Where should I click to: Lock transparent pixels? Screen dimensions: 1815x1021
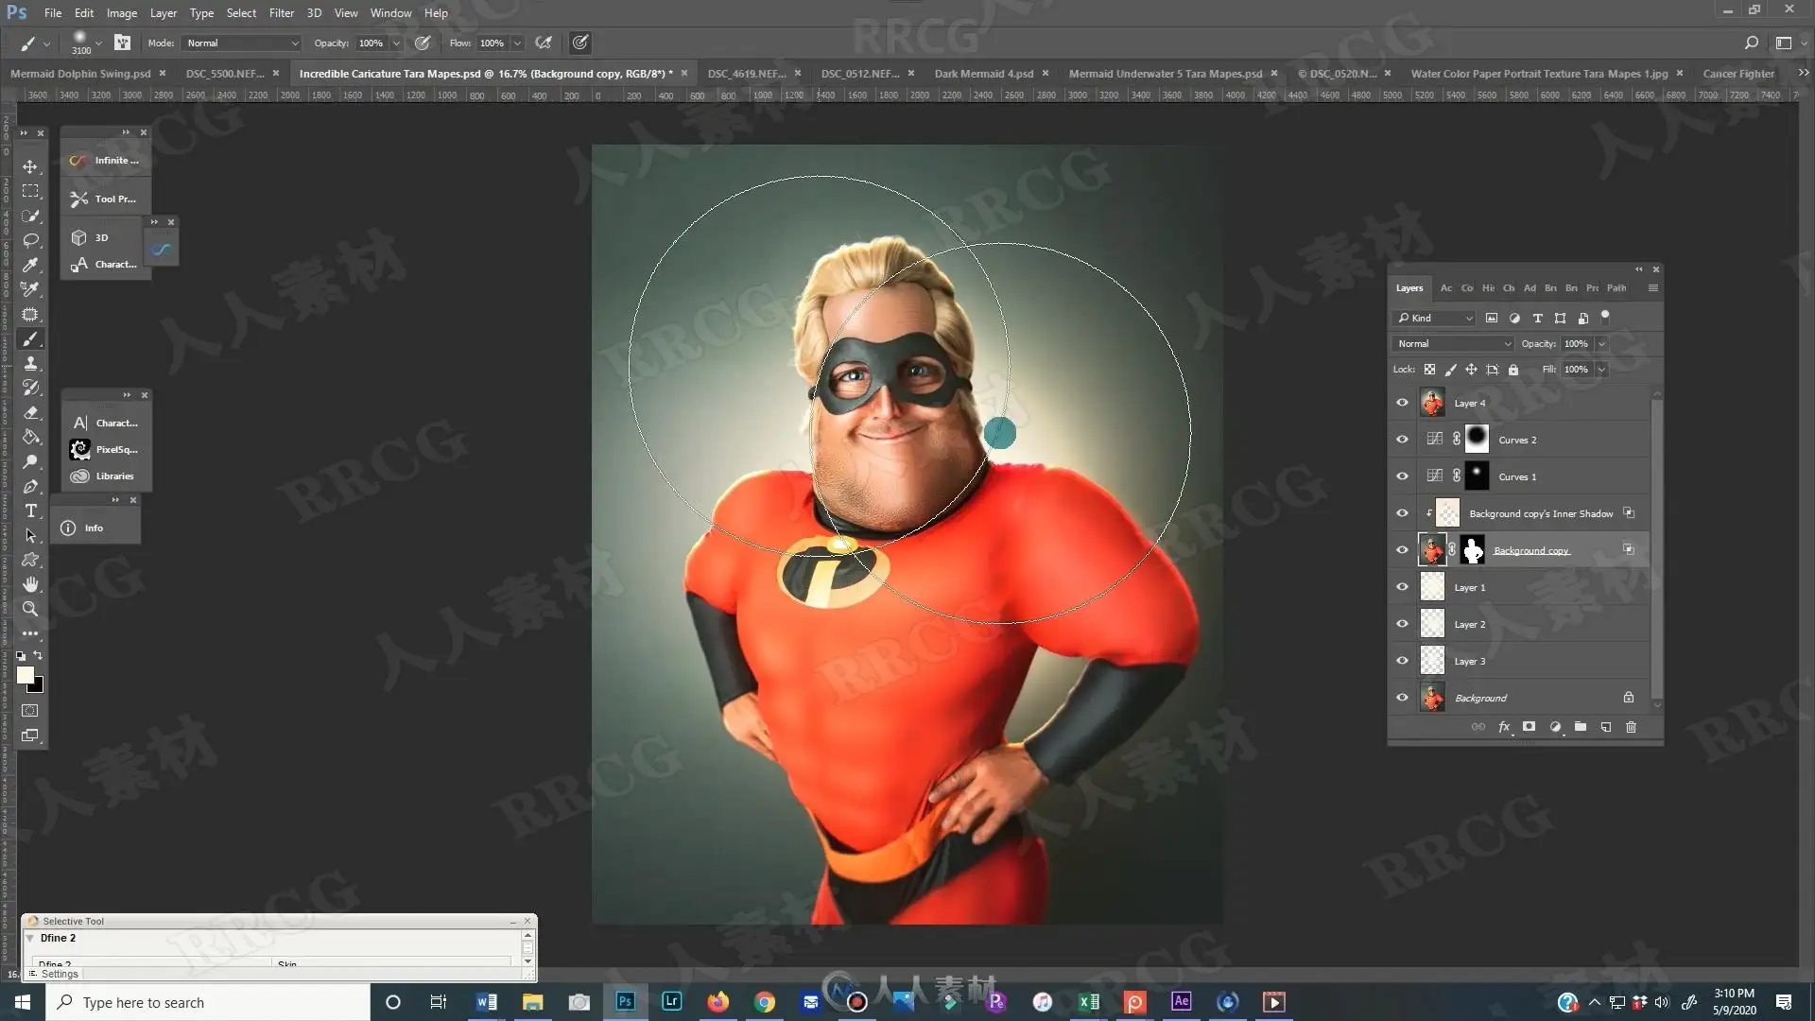click(x=1429, y=370)
